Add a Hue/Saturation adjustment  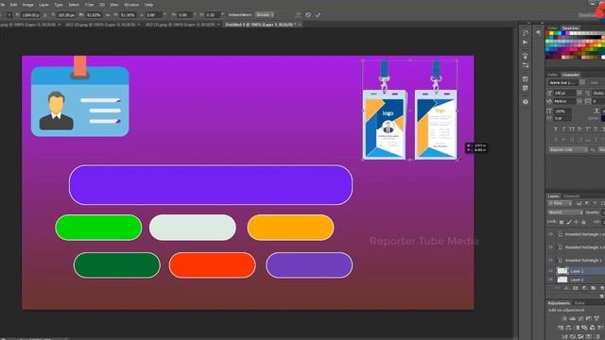(x=561, y=328)
